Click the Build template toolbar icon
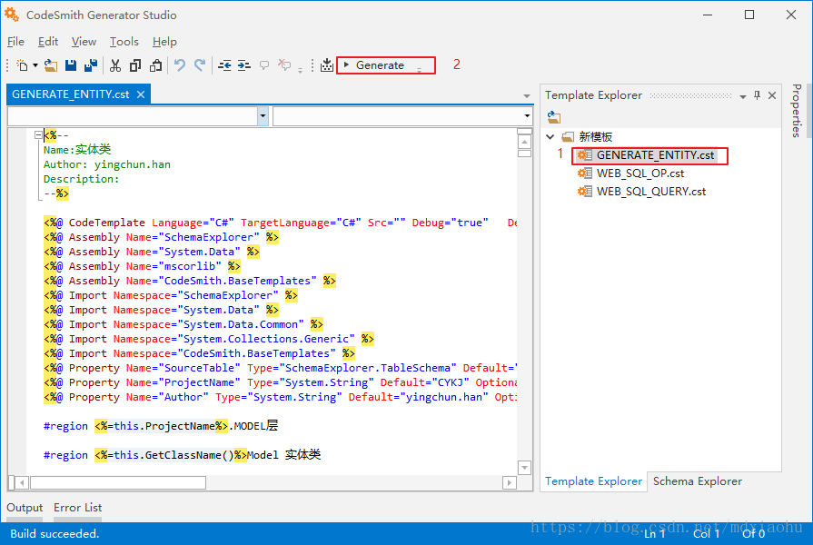Viewport: 813px width, 545px height. click(x=327, y=65)
